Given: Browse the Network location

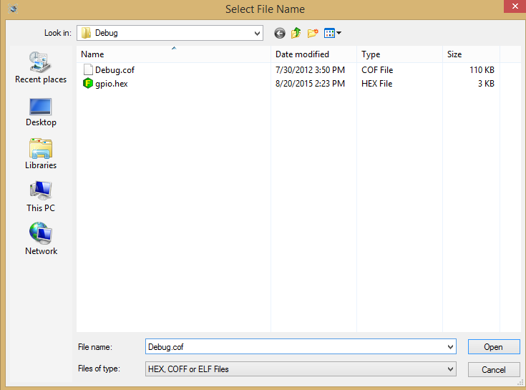Looking at the screenshot, I should 41,239.
